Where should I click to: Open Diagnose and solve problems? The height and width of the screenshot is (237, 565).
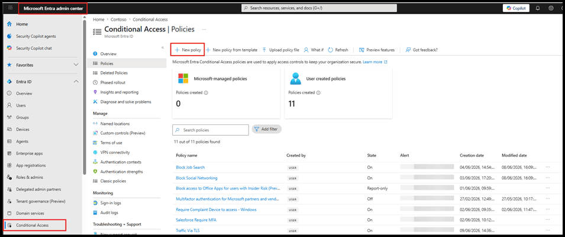click(x=125, y=102)
